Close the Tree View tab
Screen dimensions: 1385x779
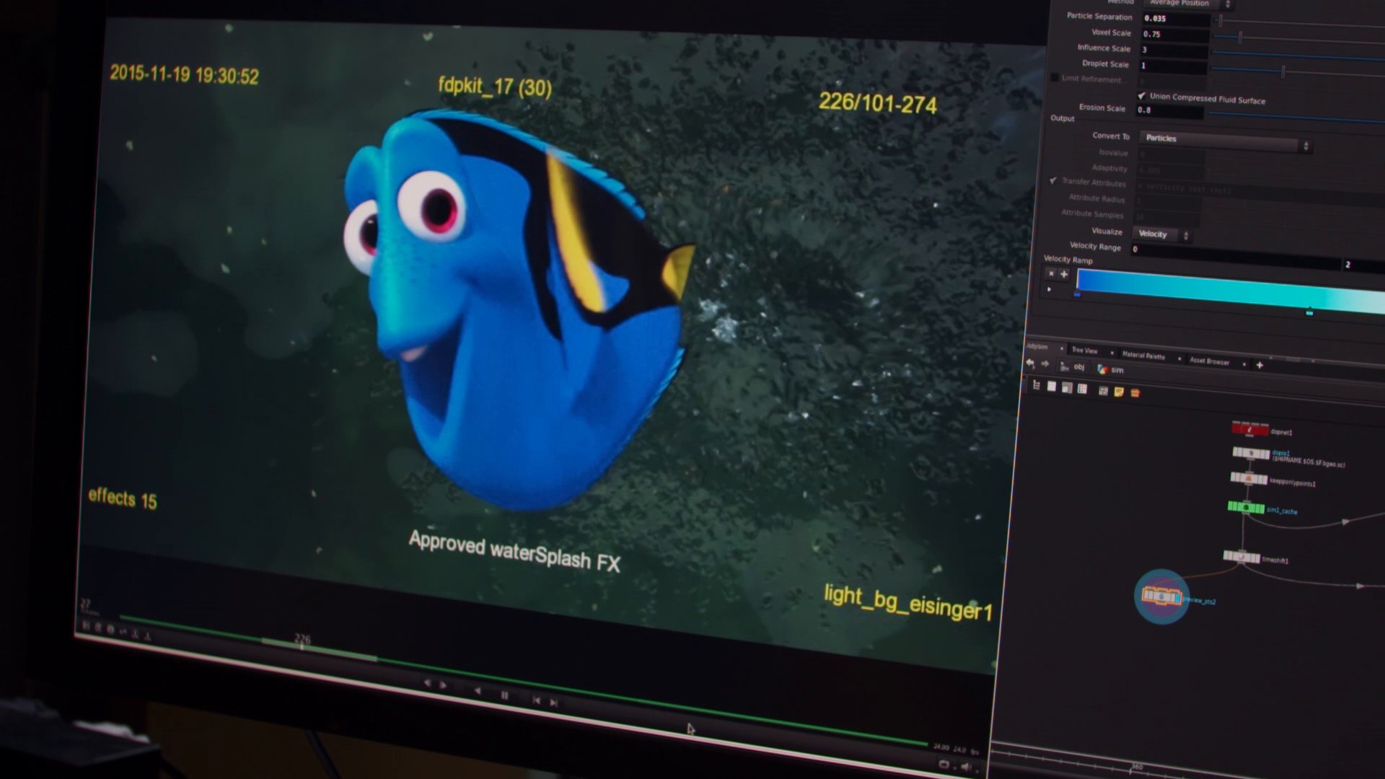coord(1112,353)
